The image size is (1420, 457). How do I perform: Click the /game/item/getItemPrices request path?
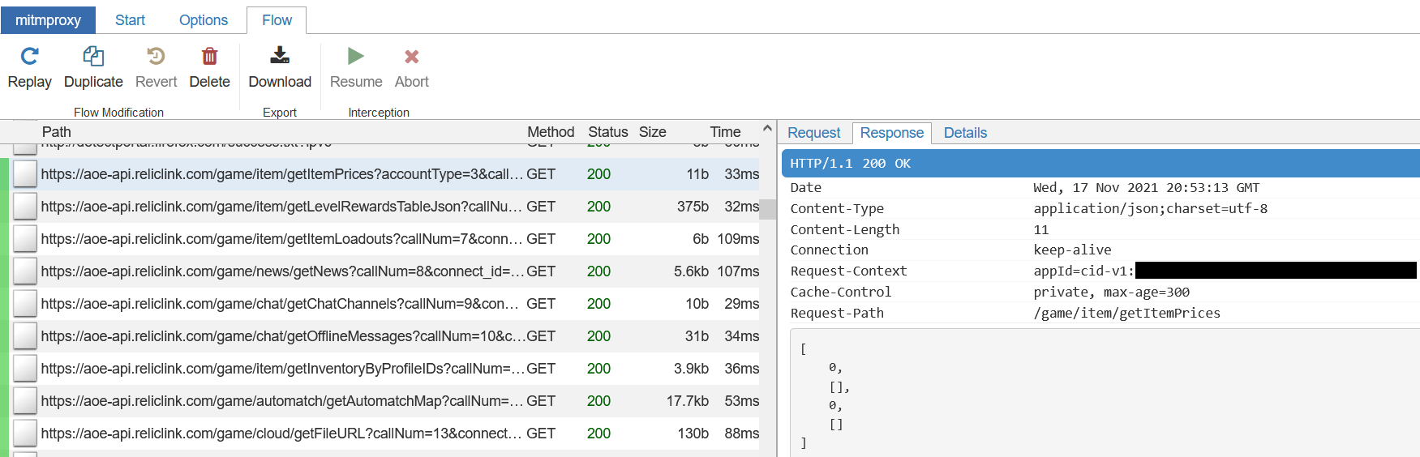pyautogui.click(x=1126, y=314)
